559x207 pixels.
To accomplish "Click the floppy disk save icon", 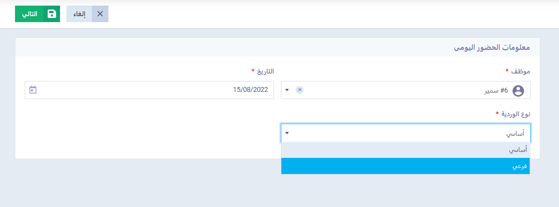I will point(52,14).
